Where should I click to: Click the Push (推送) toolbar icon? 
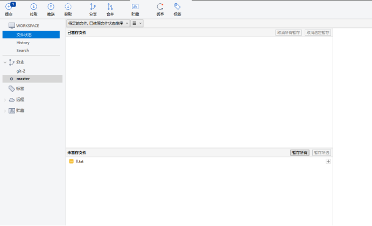[51, 6]
